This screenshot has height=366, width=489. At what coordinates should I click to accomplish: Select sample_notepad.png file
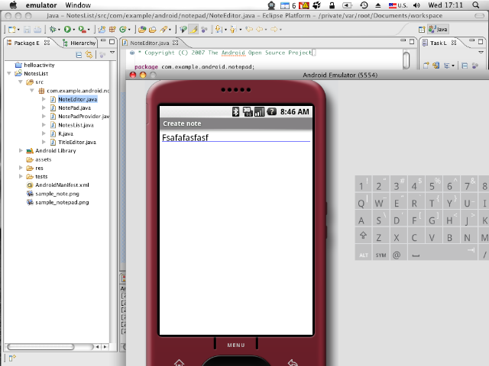(x=62, y=202)
